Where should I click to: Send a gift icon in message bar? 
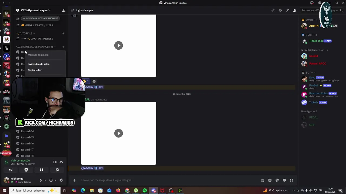pyautogui.click(x=262, y=180)
